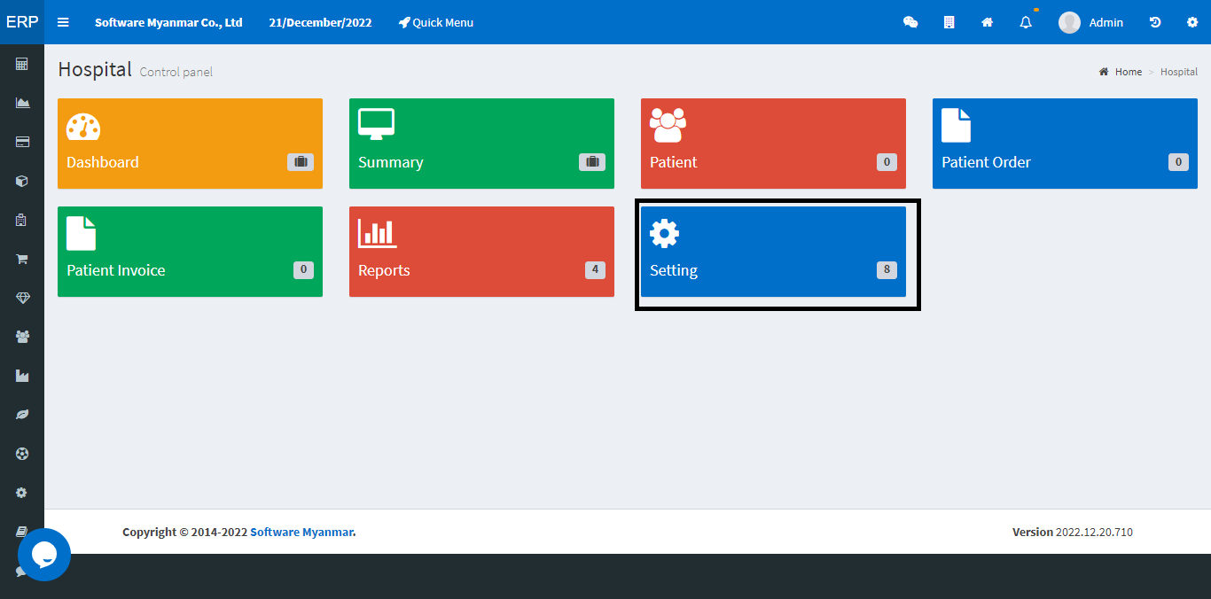The width and height of the screenshot is (1211, 599).
Task: Open the Admin user menu
Action: coord(1090,22)
